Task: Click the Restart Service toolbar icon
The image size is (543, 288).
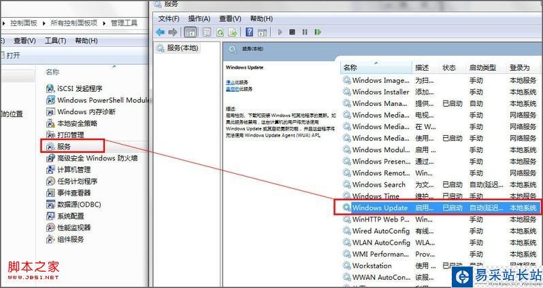Action: 318,32
